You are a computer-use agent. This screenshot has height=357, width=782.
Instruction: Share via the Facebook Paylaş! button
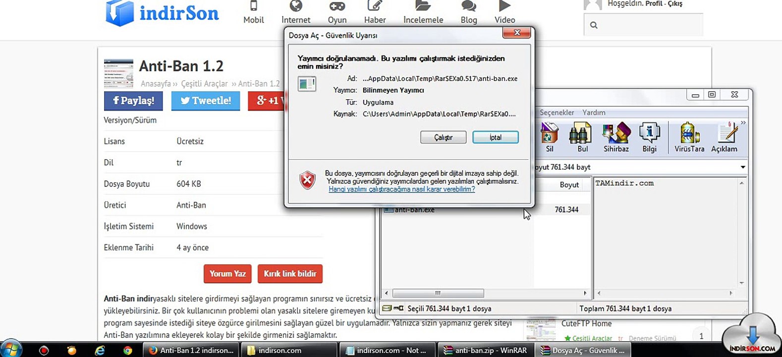point(134,101)
